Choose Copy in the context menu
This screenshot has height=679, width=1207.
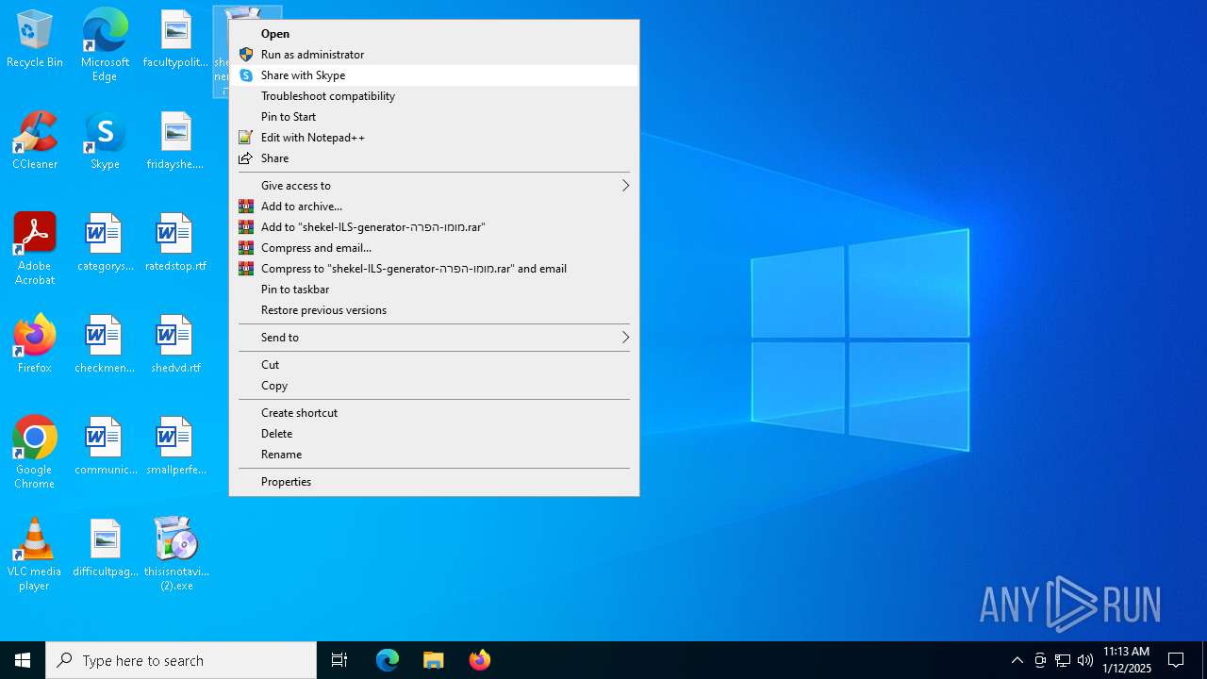[434, 386]
